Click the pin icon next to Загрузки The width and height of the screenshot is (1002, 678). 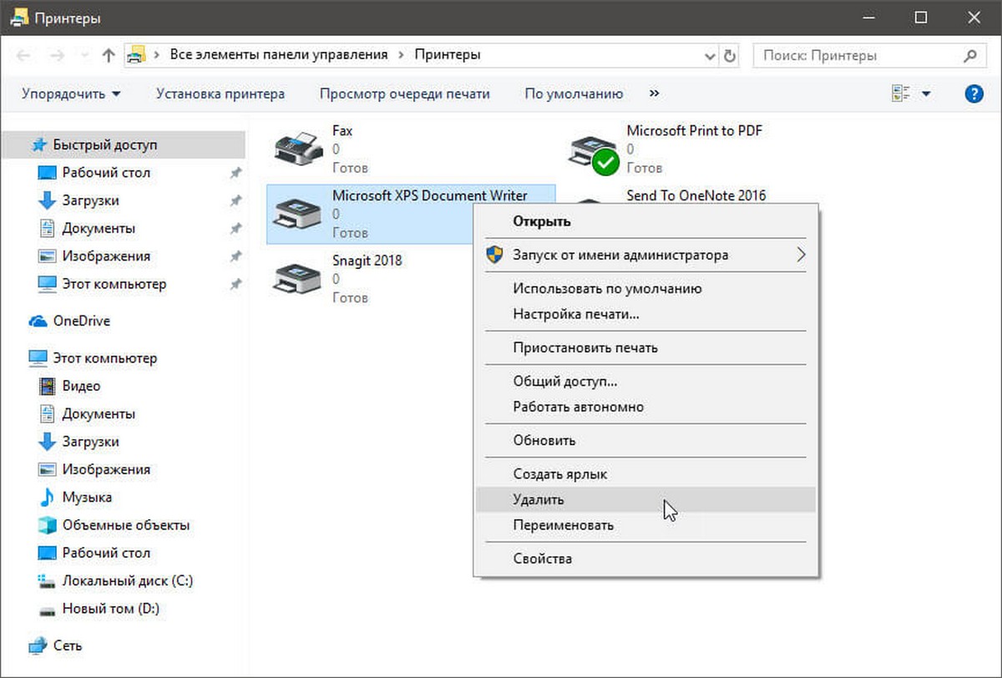tap(235, 200)
